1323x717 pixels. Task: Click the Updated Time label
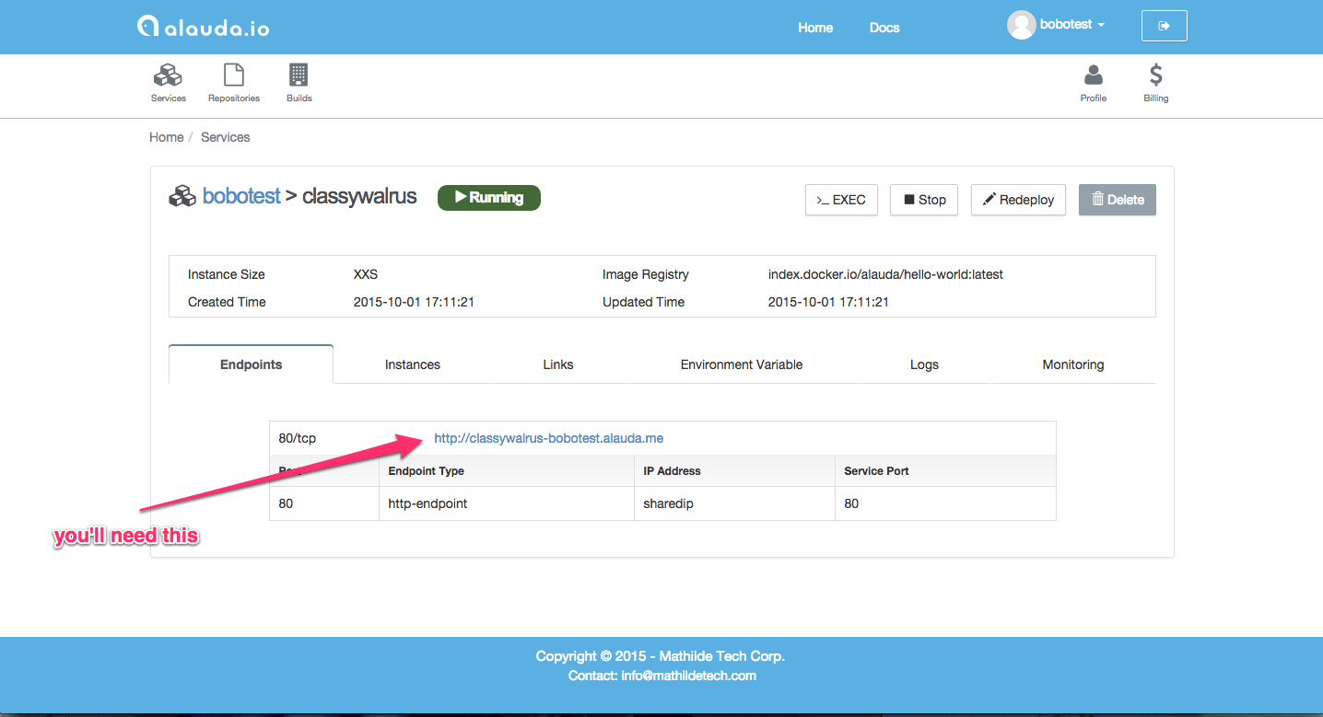pos(644,302)
